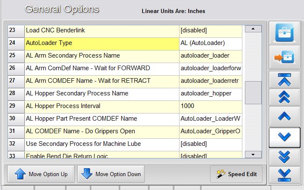Jump to bottom of options list
304x190 pixels.
click(284, 175)
